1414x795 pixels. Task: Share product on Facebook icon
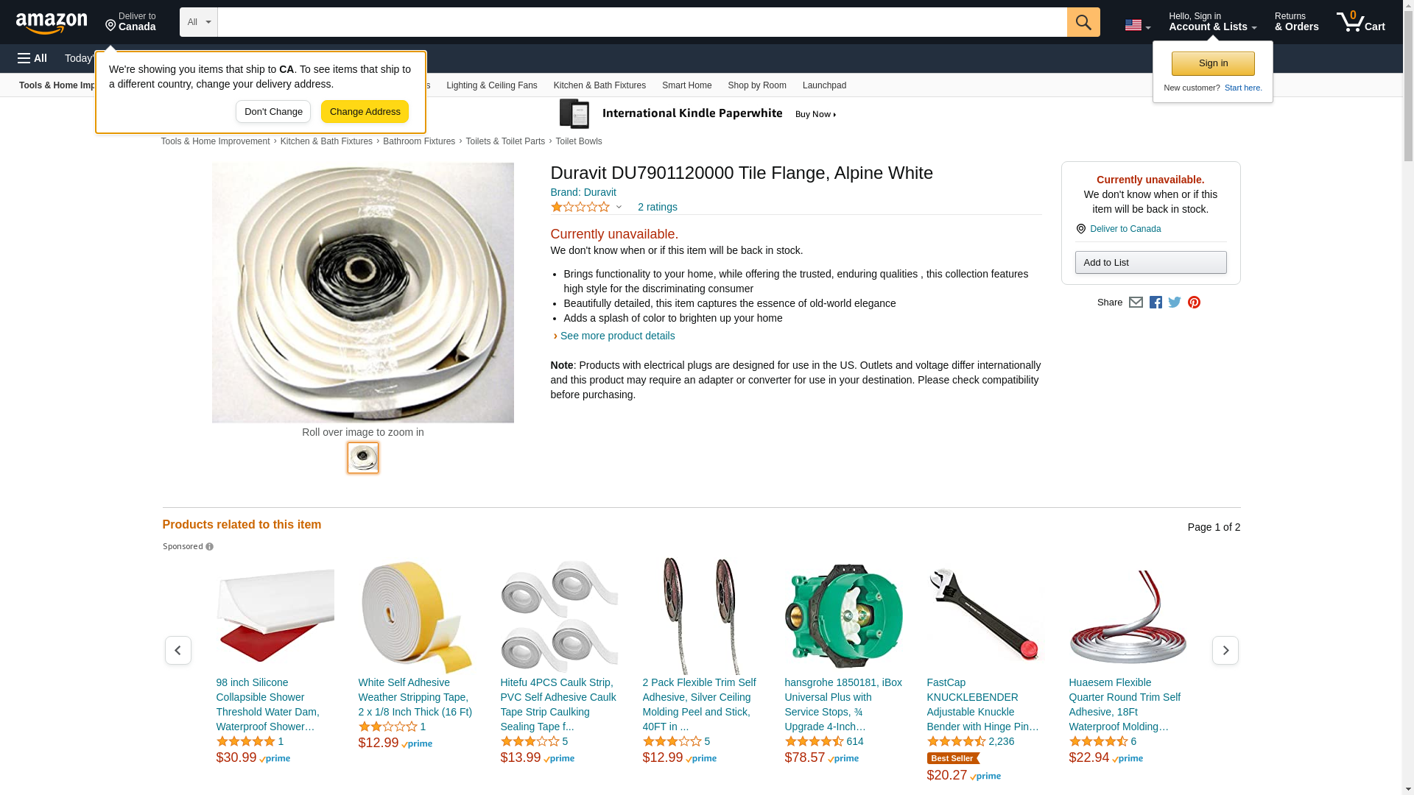click(1156, 303)
